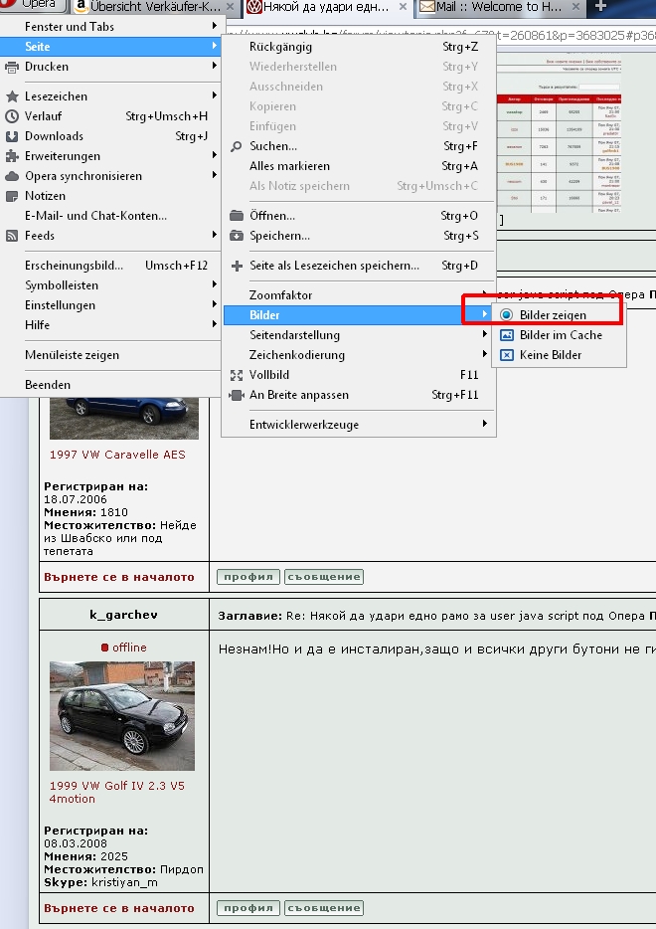Click the clock icon beside Verlauf
656x929 pixels.
click(x=12, y=116)
